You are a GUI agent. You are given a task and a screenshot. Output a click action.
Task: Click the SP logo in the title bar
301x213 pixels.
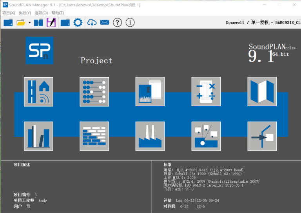point(5,5)
